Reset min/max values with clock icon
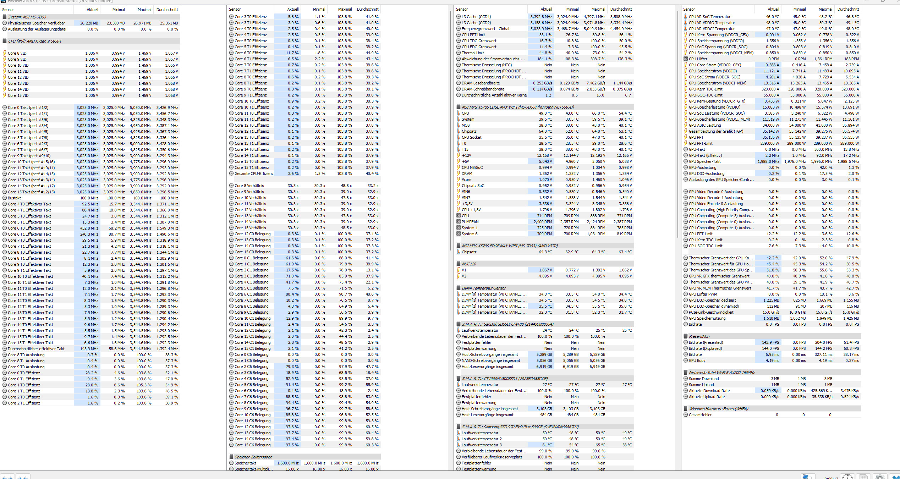Viewport: 900px width, 479px height. click(x=847, y=477)
